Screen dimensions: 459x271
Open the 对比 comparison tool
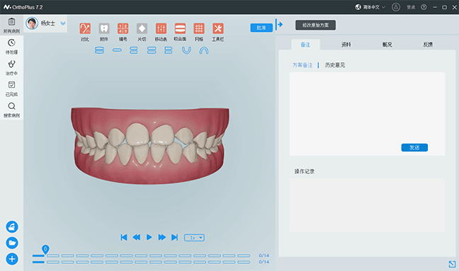(85, 29)
